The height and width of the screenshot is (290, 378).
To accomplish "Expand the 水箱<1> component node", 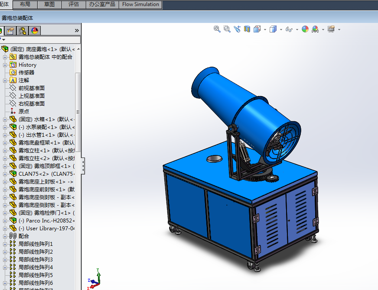I will pyautogui.click(x=5, y=119).
